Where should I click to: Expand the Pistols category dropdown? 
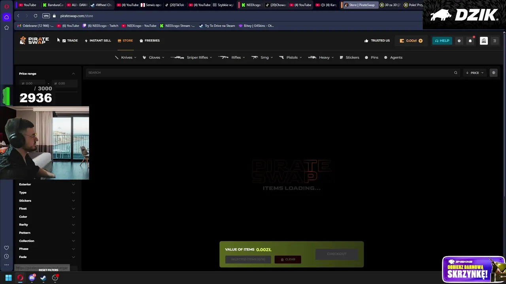point(291,58)
